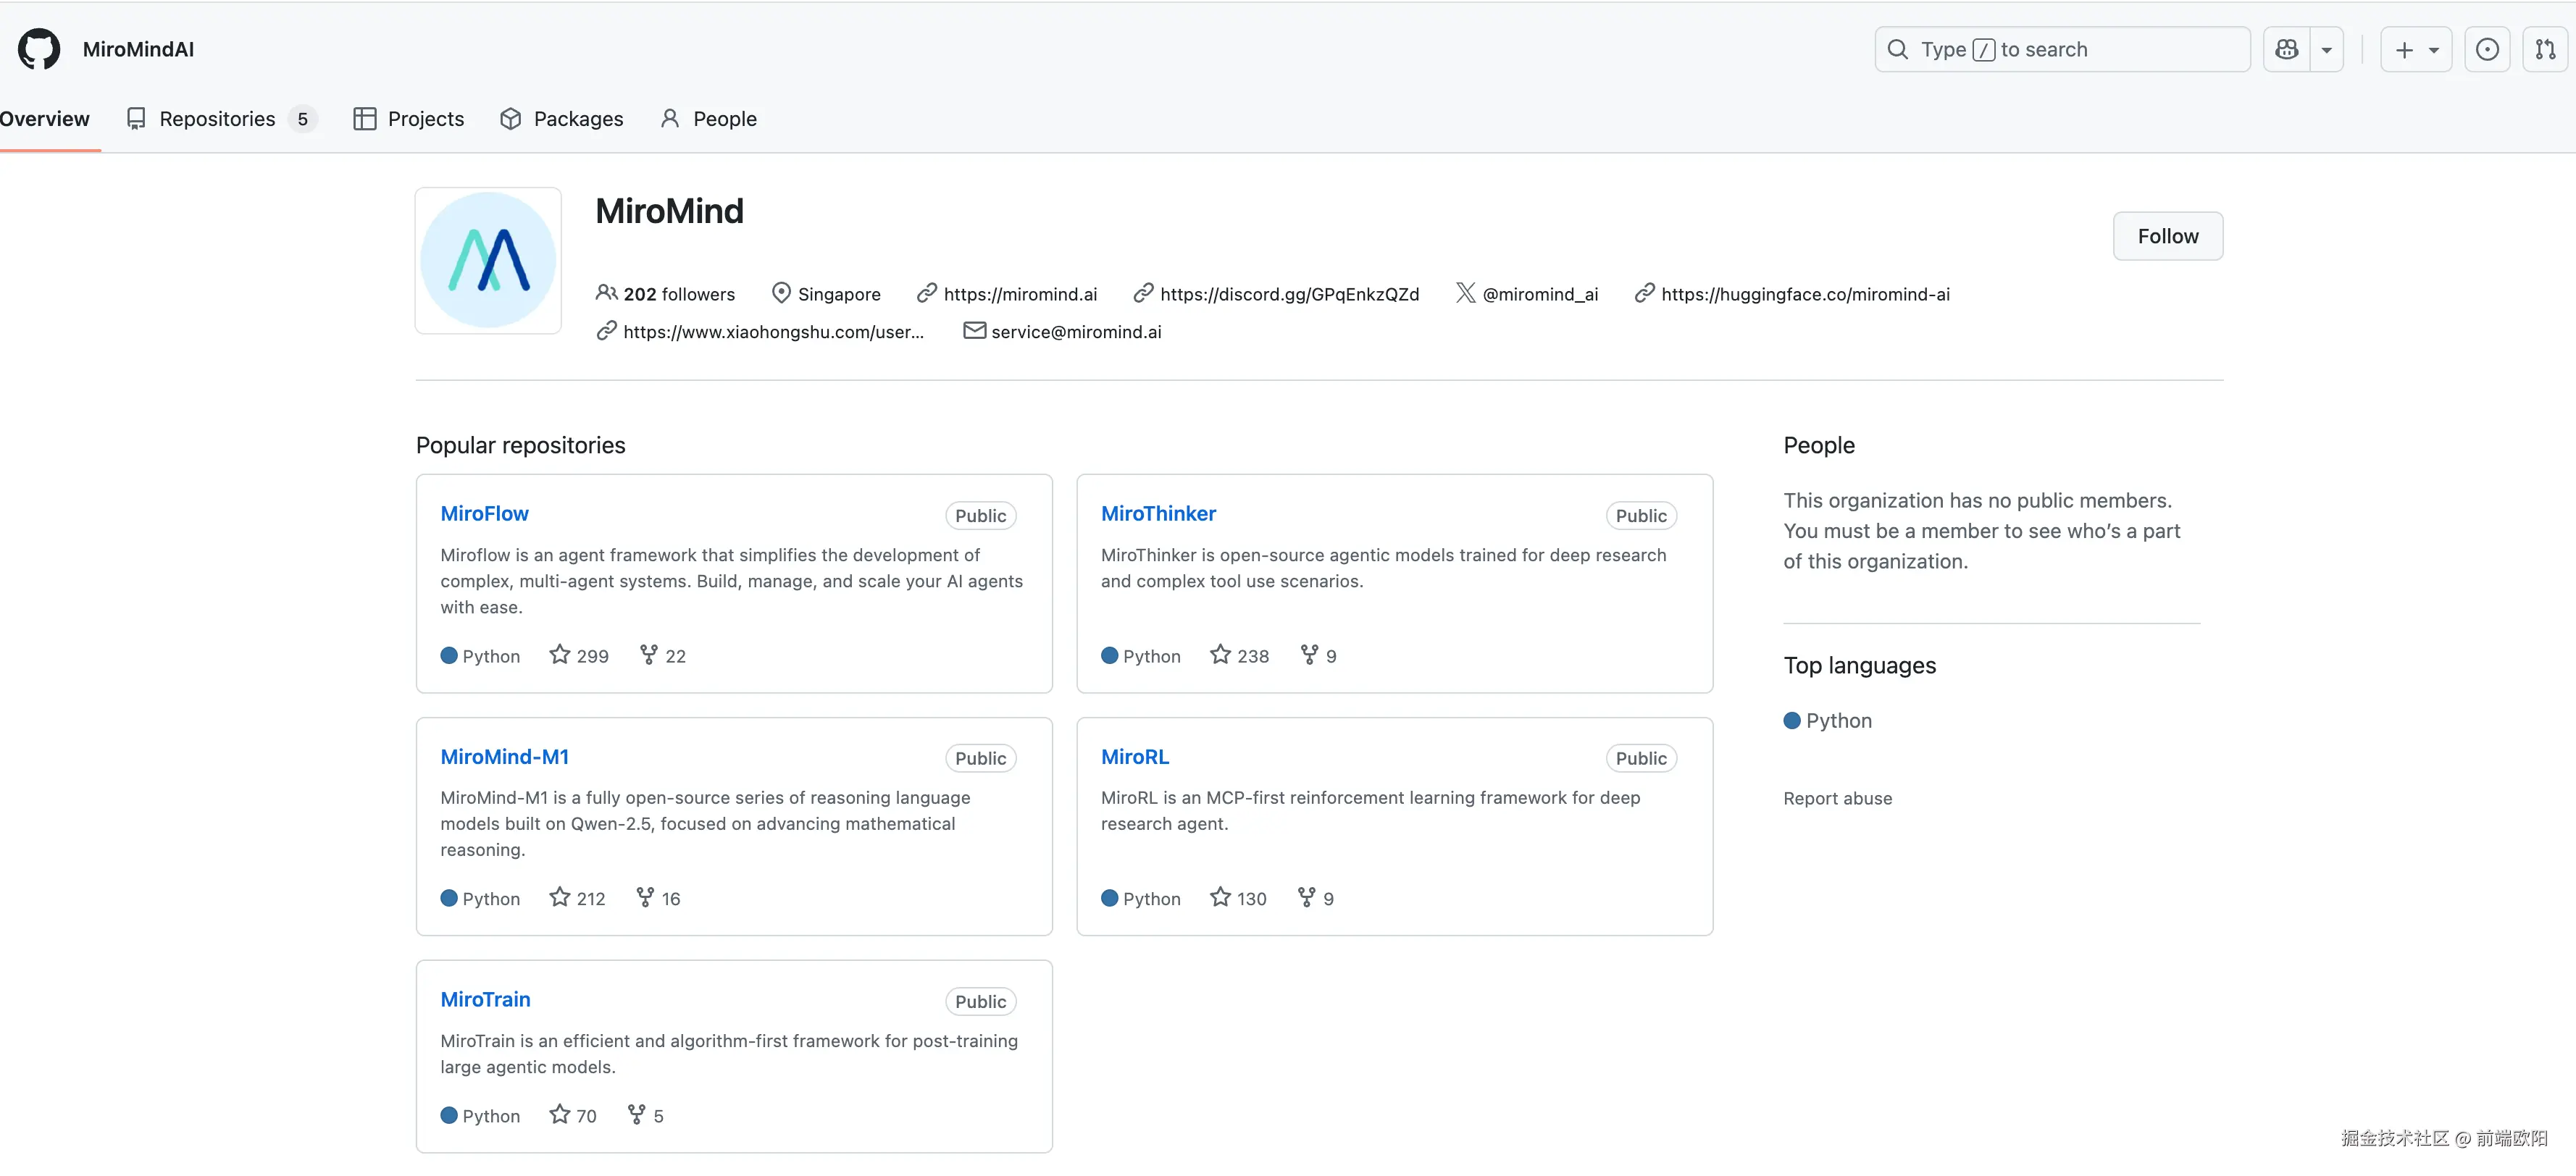The width and height of the screenshot is (2576, 1176).
Task: Open the Copilot icon in header
Action: pos(2286,49)
